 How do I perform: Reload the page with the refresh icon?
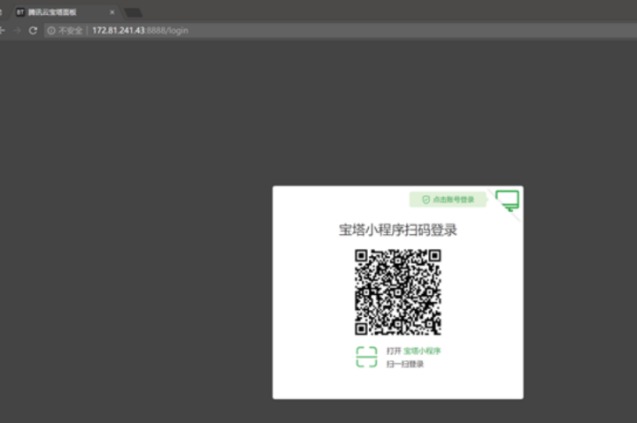pyautogui.click(x=33, y=30)
